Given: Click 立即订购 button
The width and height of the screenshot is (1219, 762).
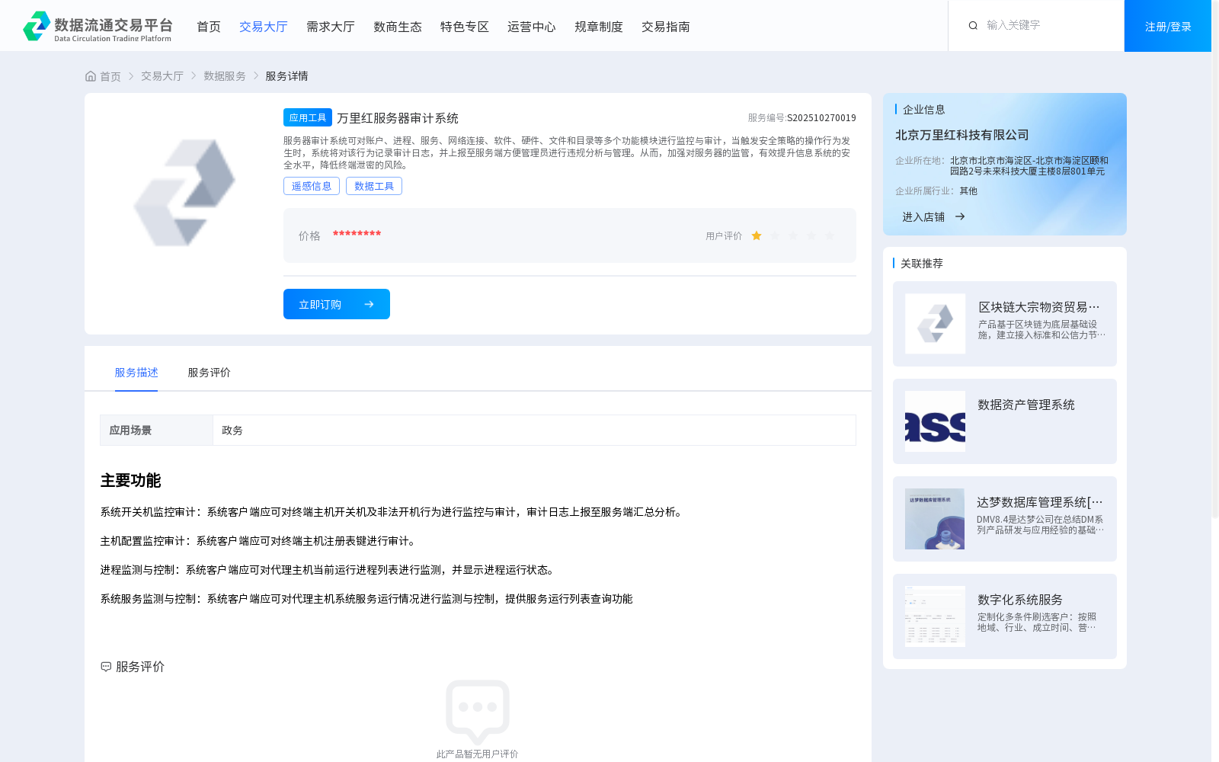Looking at the screenshot, I should (x=337, y=304).
